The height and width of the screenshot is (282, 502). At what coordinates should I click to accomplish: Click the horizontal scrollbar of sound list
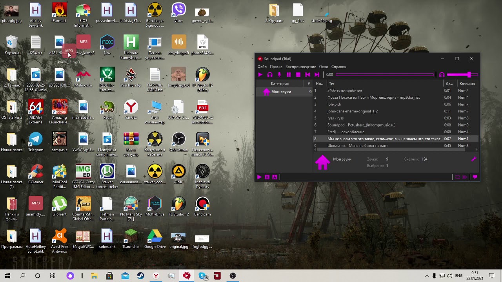(391, 149)
